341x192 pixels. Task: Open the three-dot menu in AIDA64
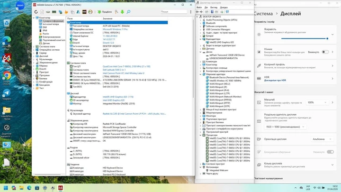pos(191,12)
